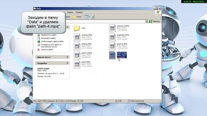This screenshot has width=207, height=116.
Task: Click the 42,5 МБ status bar size
Action: click(x=118, y=101)
